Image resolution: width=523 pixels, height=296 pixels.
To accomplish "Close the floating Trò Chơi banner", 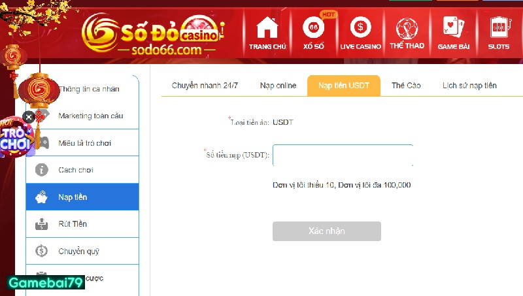I will (x=28, y=117).
